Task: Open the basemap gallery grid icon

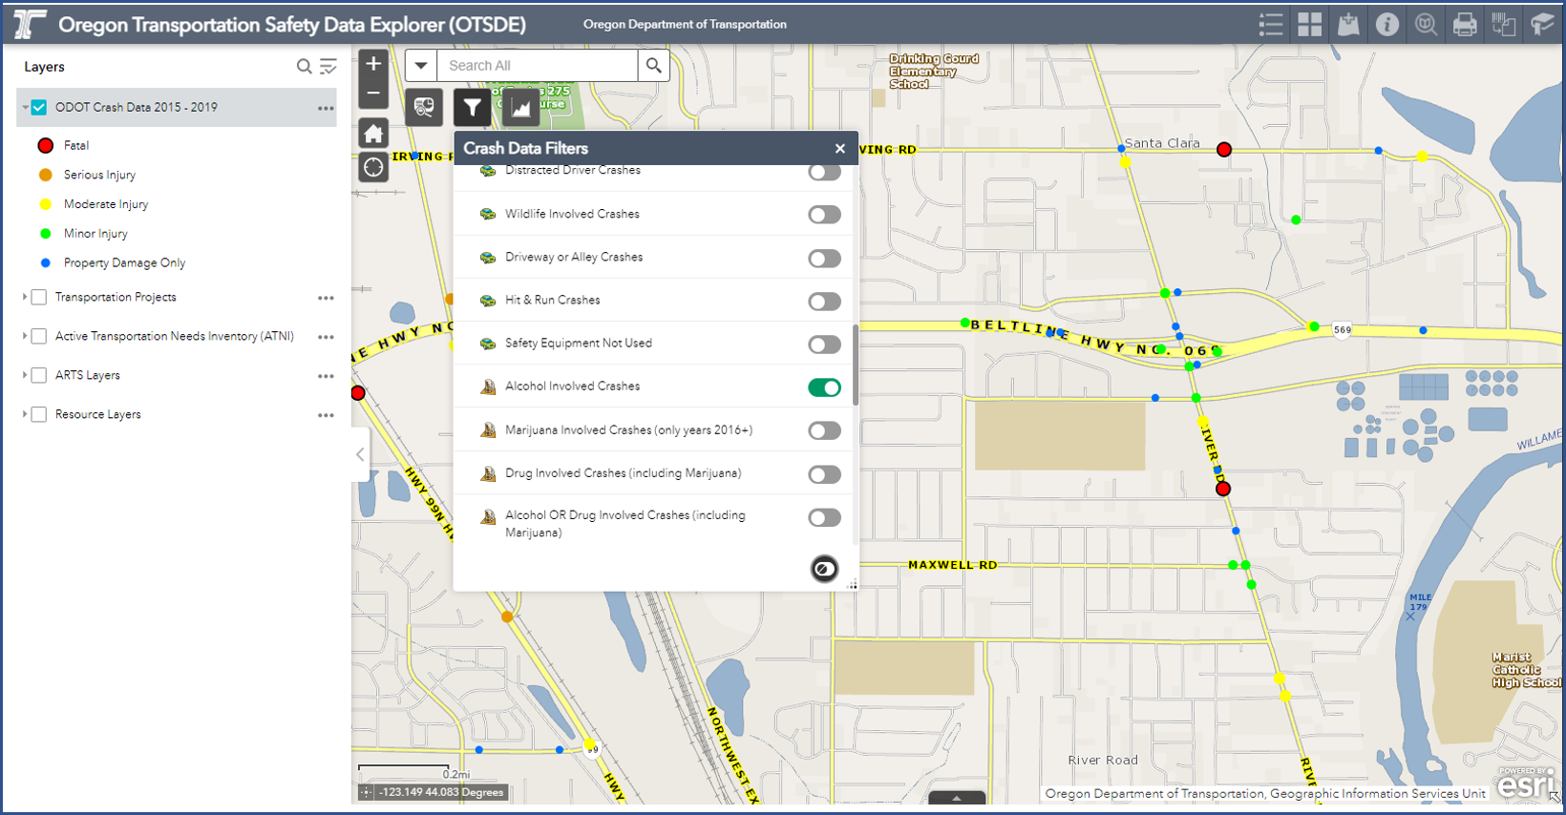Action: point(1310,24)
